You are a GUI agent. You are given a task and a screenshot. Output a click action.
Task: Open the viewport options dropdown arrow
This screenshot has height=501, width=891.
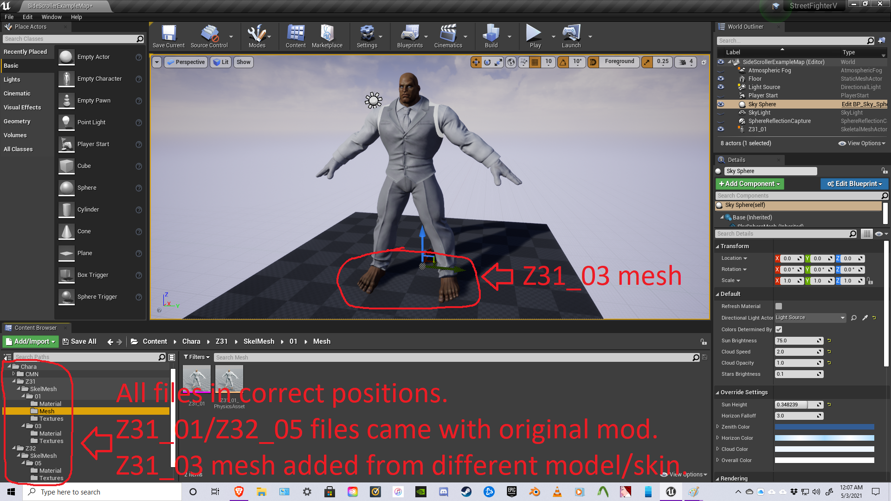pyautogui.click(x=157, y=62)
